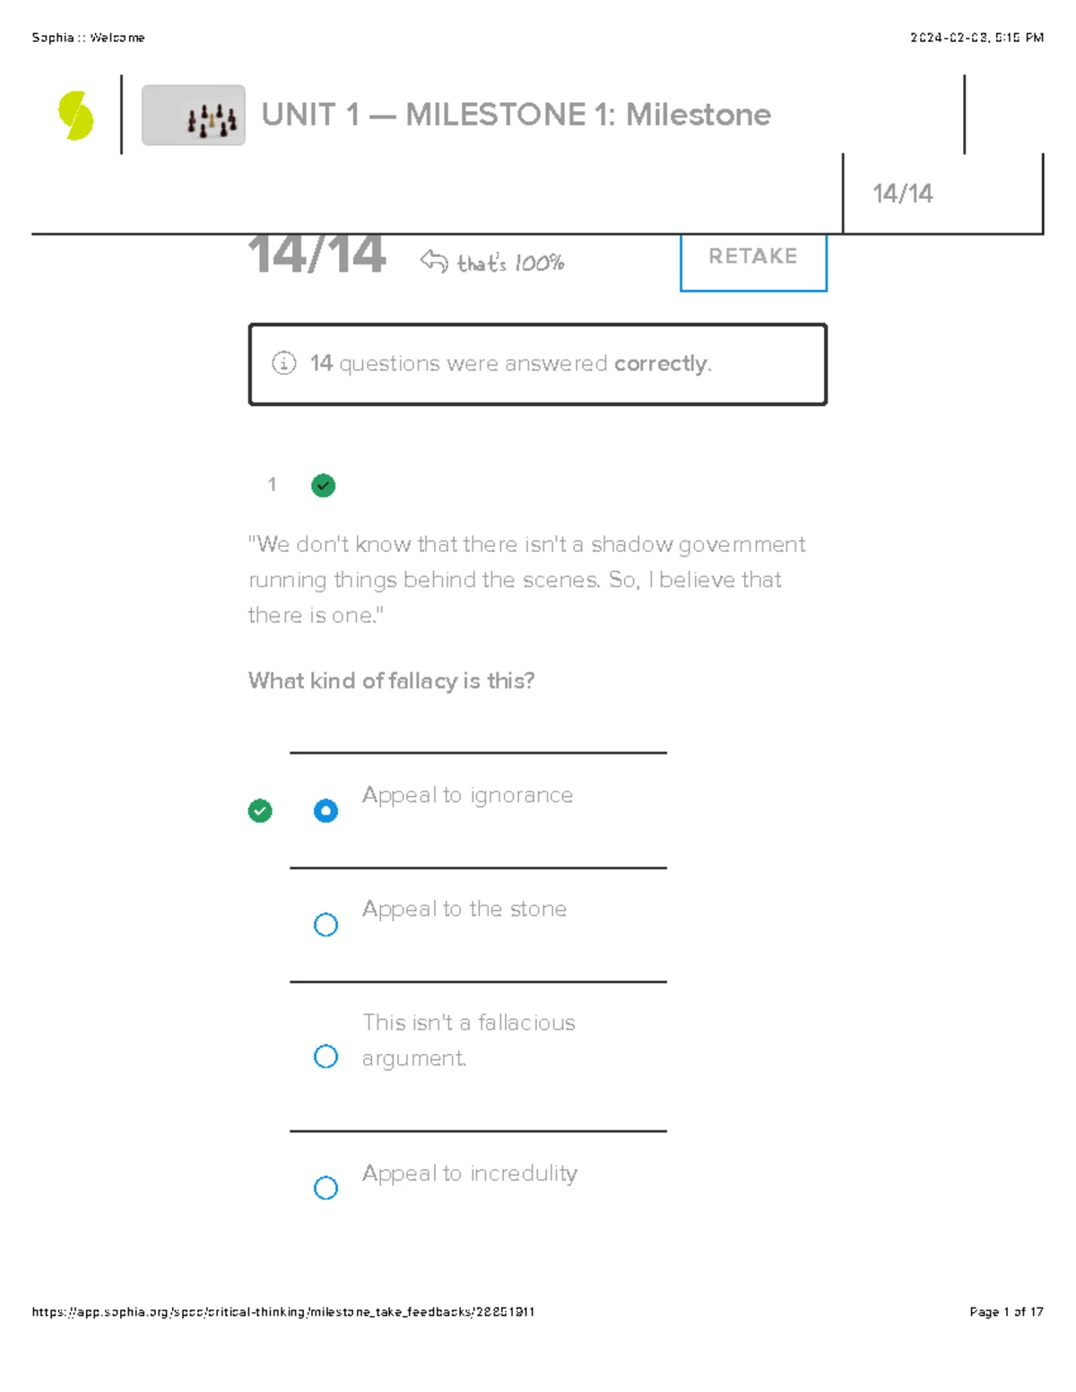Click green correct checkmark beside Appeal to ignorance
The width and height of the screenshot is (1076, 1392).
click(x=260, y=811)
